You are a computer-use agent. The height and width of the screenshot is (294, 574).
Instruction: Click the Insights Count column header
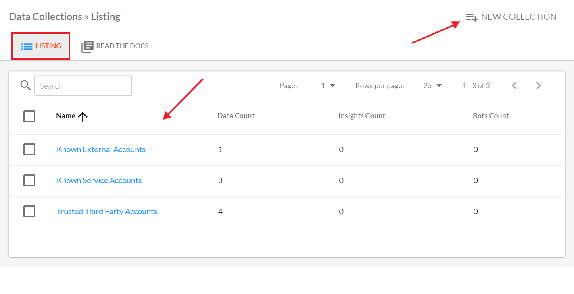click(362, 116)
